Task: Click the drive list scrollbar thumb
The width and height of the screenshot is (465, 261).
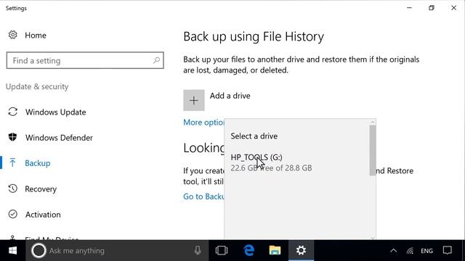Action: pyautogui.click(x=373, y=150)
